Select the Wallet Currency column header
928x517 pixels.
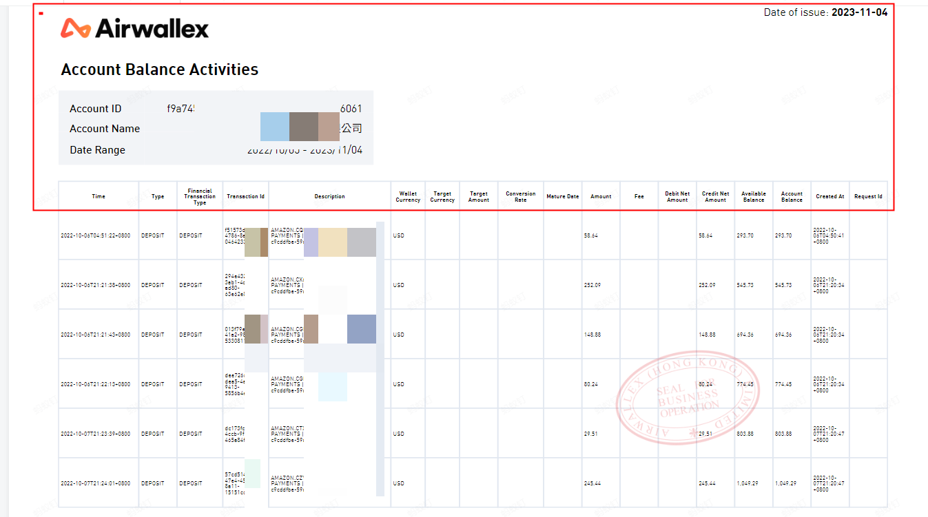[408, 197]
